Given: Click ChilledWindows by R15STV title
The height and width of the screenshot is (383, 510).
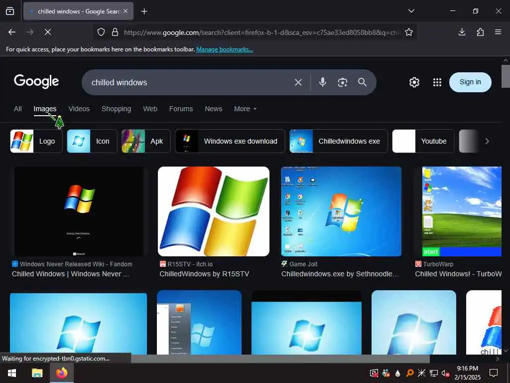Looking at the screenshot, I should [x=204, y=274].
